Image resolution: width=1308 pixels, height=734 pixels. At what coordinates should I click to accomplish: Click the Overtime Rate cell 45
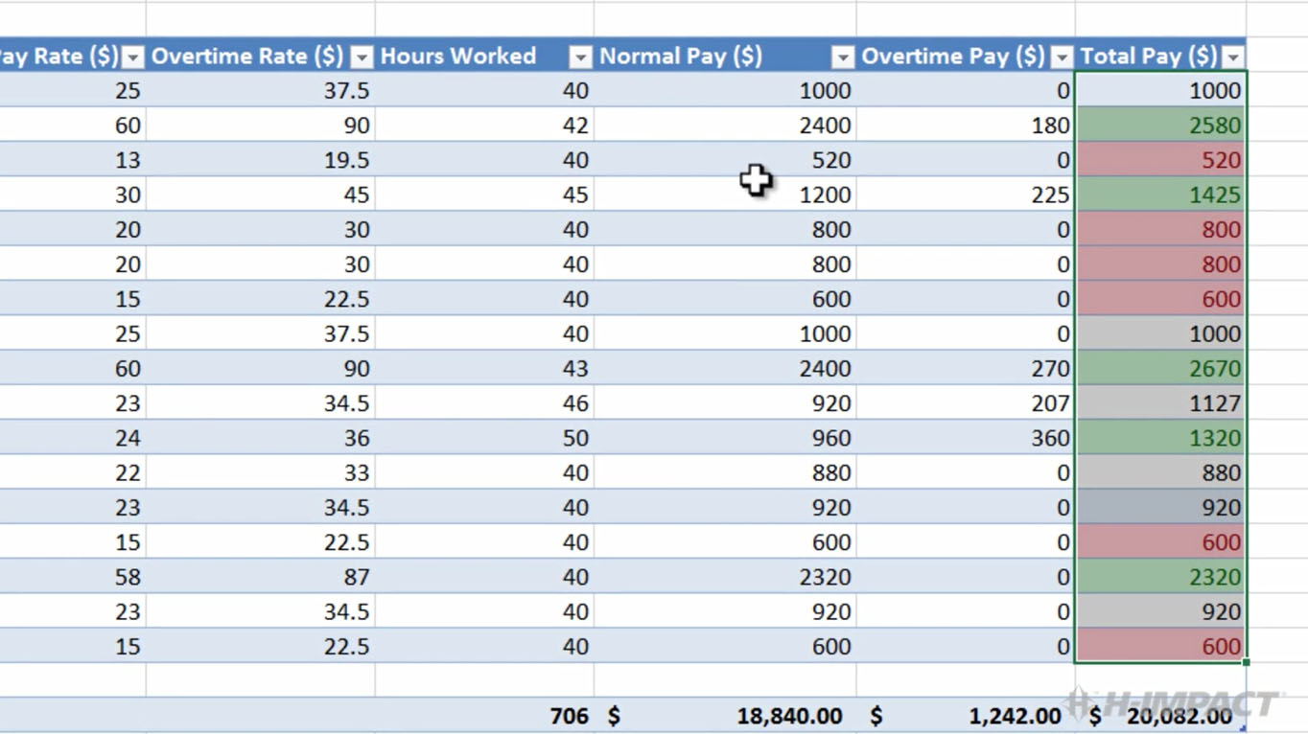coord(260,195)
